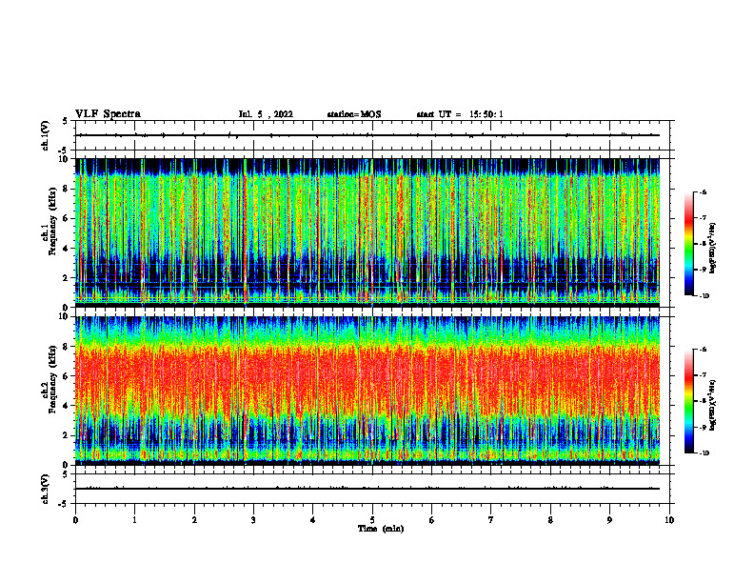Click the ch.2 spectrogram color scale bar

click(x=688, y=401)
